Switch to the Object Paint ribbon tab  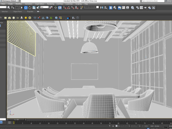coord(18,11)
